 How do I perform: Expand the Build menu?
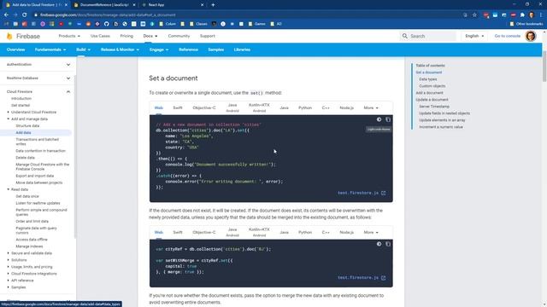(x=83, y=49)
